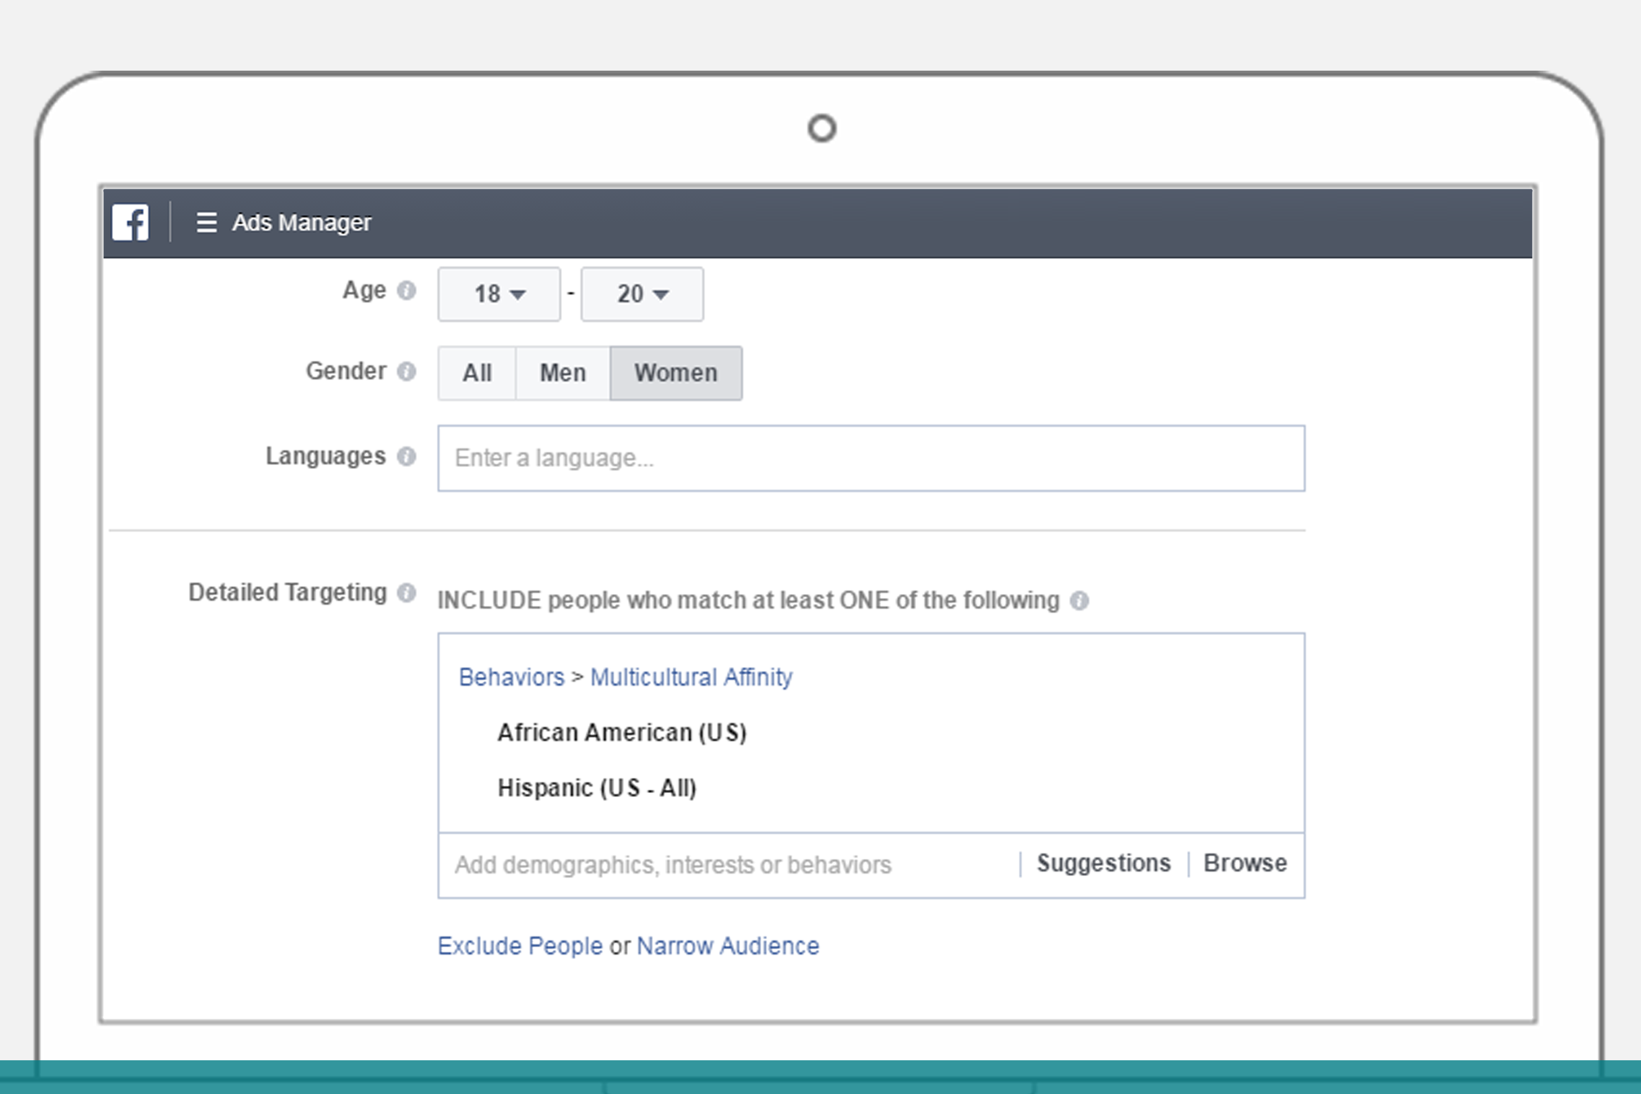1641x1094 pixels.
Task: Open the Ads Manager hamburger menu
Action: (x=206, y=222)
